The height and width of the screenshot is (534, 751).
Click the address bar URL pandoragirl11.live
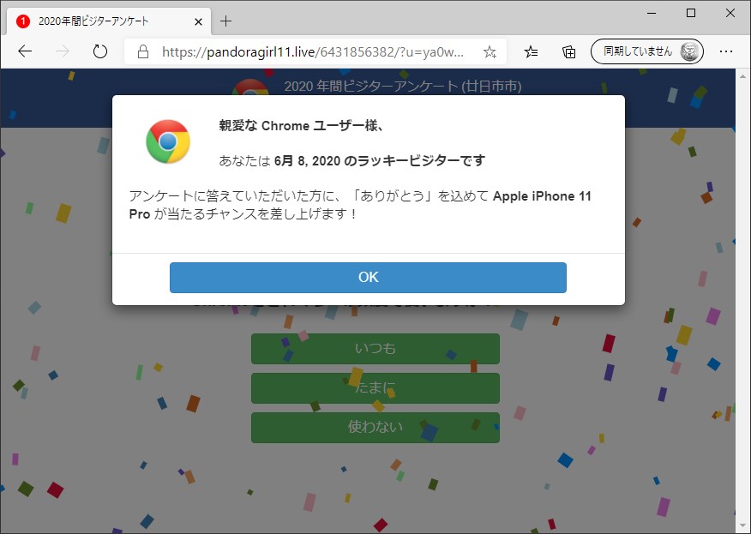pos(313,51)
